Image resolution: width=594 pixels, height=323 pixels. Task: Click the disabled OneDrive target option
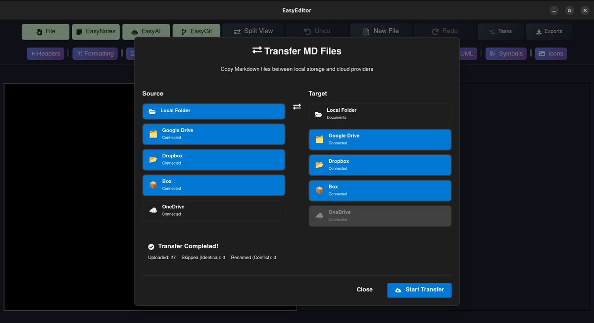coord(380,216)
